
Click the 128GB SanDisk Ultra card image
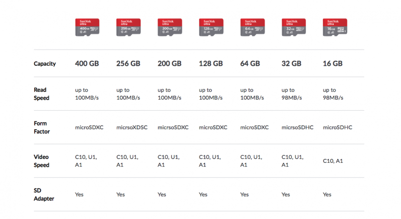coord(211,27)
